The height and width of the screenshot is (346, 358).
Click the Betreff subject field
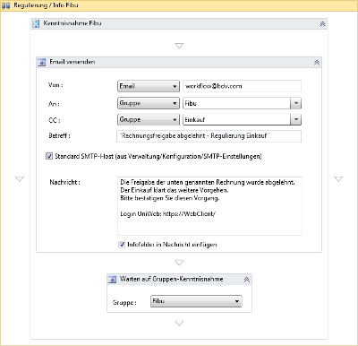click(209, 136)
